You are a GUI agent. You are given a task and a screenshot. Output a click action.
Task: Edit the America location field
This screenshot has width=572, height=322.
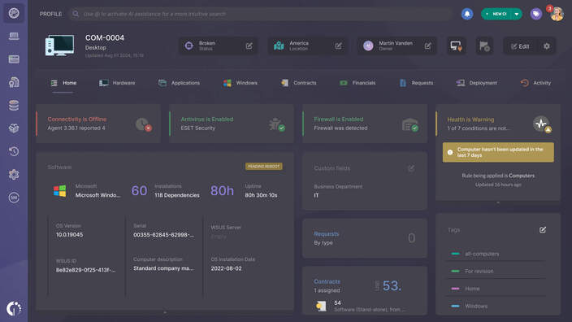coord(339,46)
